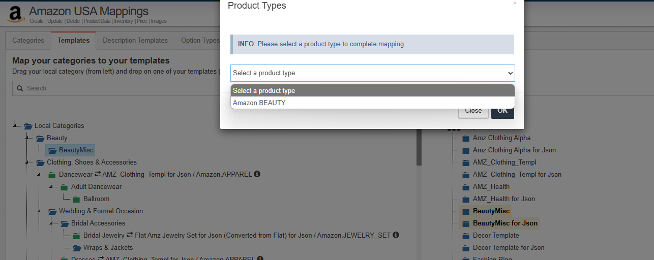Select BeautyMisc local category
The height and width of the screenshot is (260, 654).
76,150
